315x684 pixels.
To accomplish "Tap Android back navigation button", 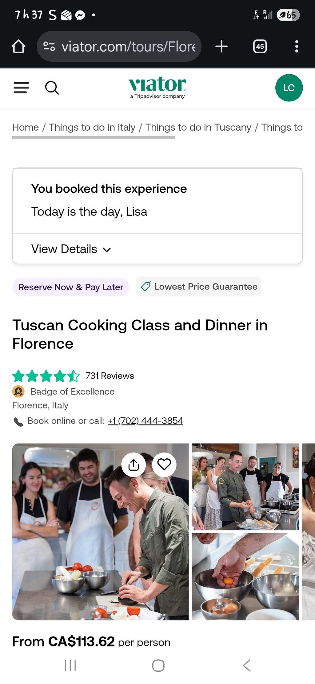I will 247,666.
